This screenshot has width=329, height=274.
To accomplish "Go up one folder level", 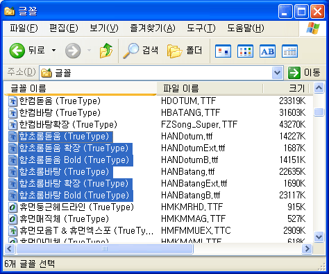I will (106, 51).
